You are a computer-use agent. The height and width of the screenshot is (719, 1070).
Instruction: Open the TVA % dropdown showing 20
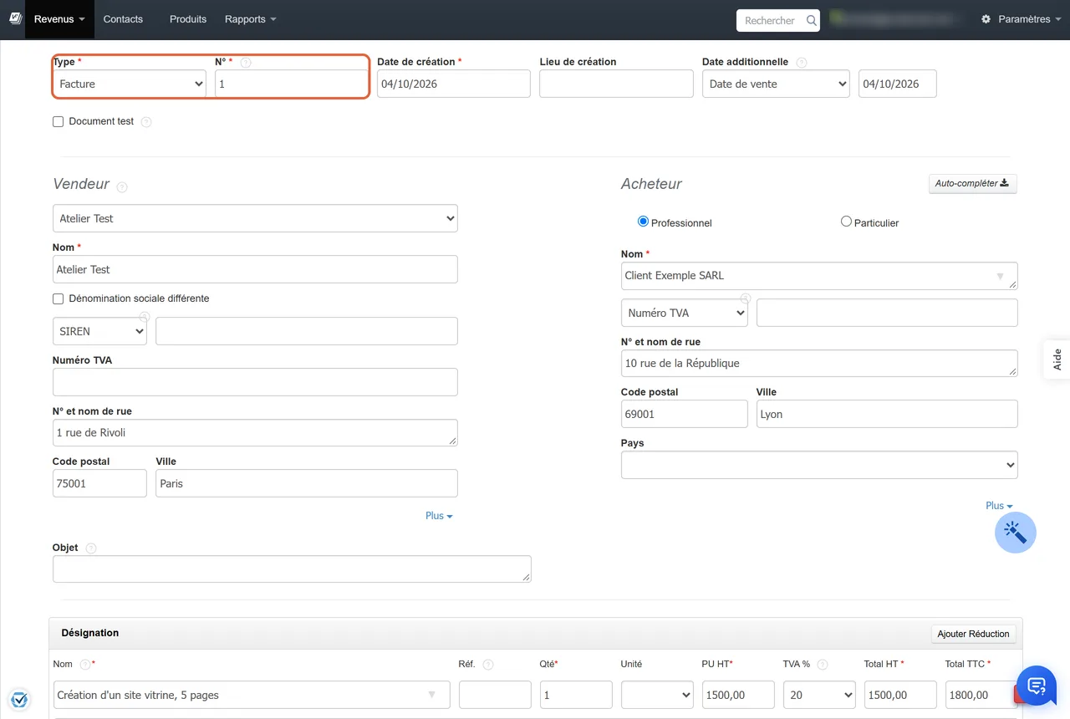[819, 695]
